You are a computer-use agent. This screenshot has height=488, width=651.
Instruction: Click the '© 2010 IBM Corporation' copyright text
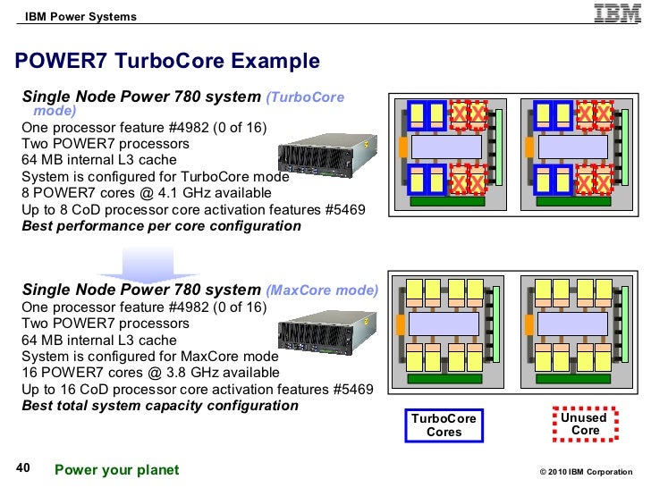(x=586, y=472)
